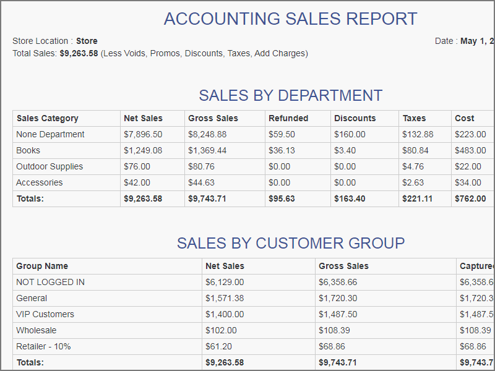Viewport: 495px width, 371px height.
Task: Click the Accounting Sales Report title
Action: click(290, 19)
